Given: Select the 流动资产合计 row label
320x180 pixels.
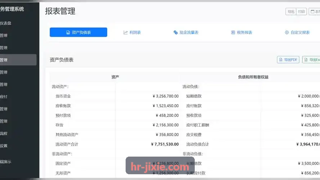Looking at the screenshot, I should (x=67, y=144).
